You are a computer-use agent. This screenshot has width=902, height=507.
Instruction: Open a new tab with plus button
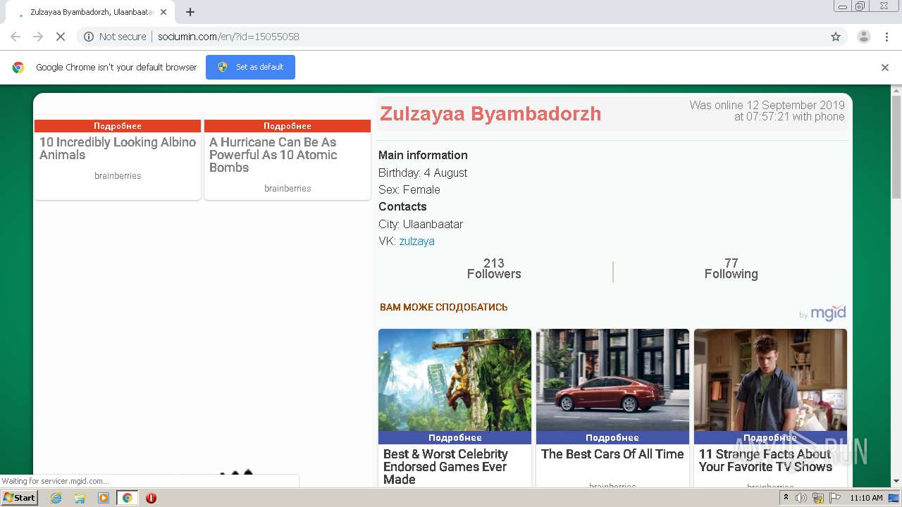(190, 12)
